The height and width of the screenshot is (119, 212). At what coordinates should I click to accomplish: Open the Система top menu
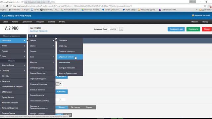(51, 22)
